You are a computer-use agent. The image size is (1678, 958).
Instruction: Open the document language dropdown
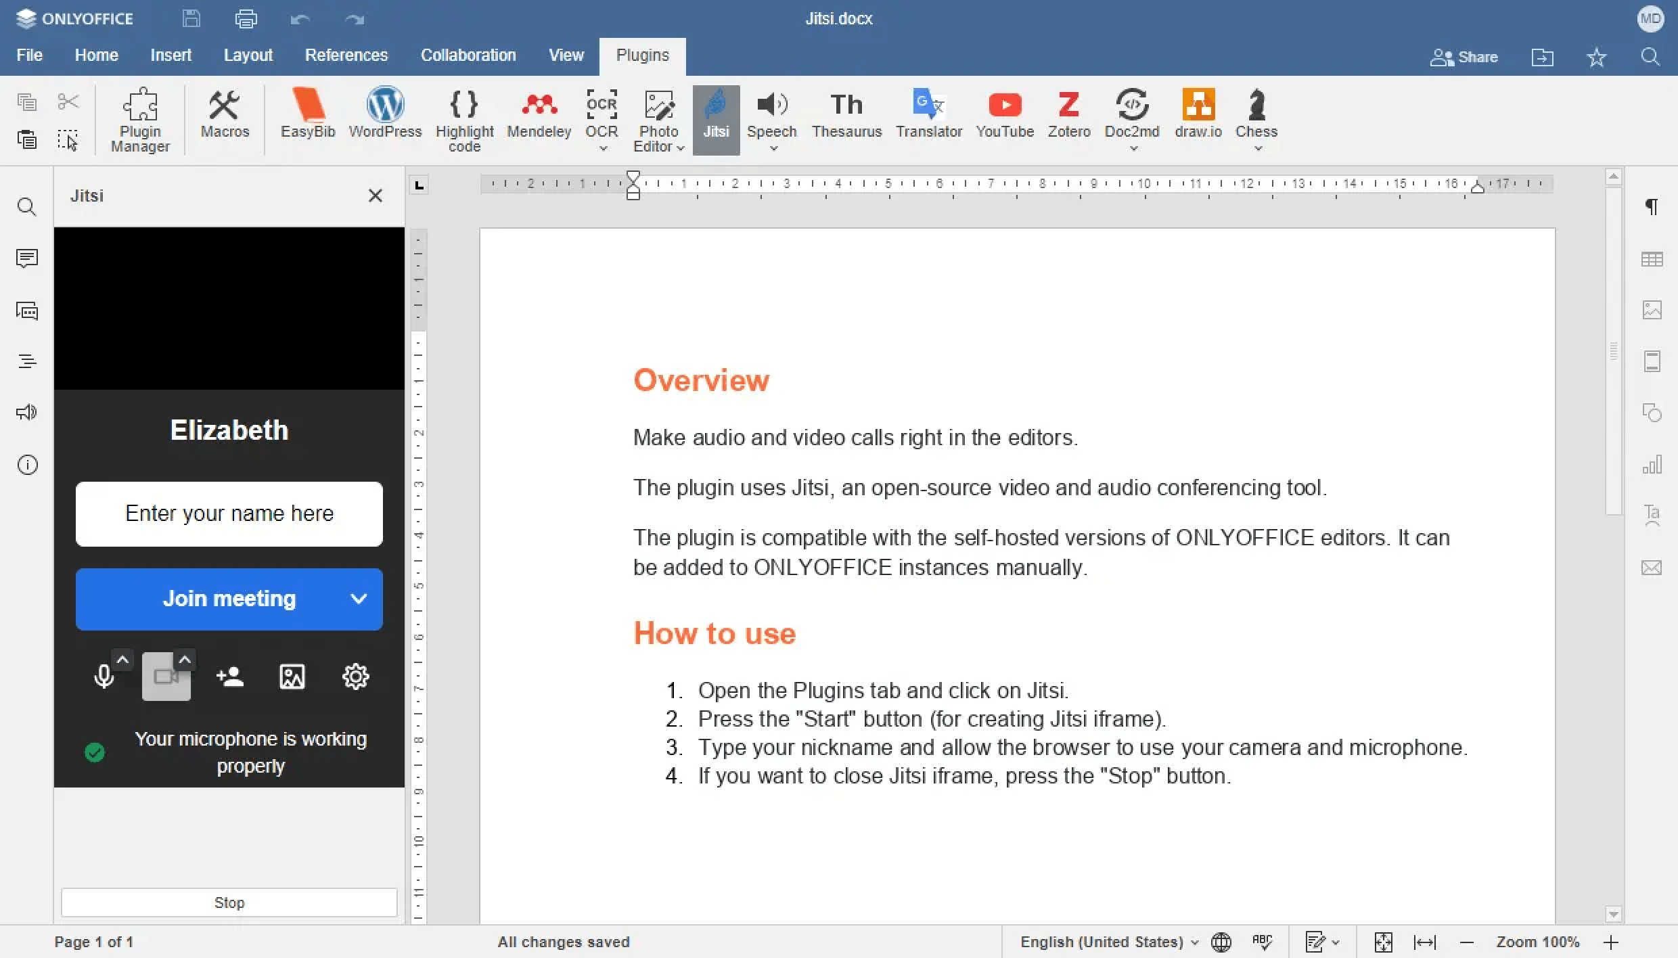(x=1108, y=942)
